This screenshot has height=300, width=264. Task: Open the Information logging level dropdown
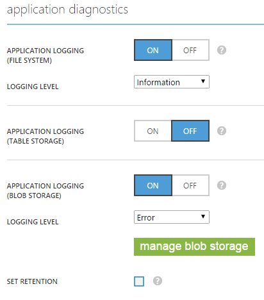pos(172,82)
